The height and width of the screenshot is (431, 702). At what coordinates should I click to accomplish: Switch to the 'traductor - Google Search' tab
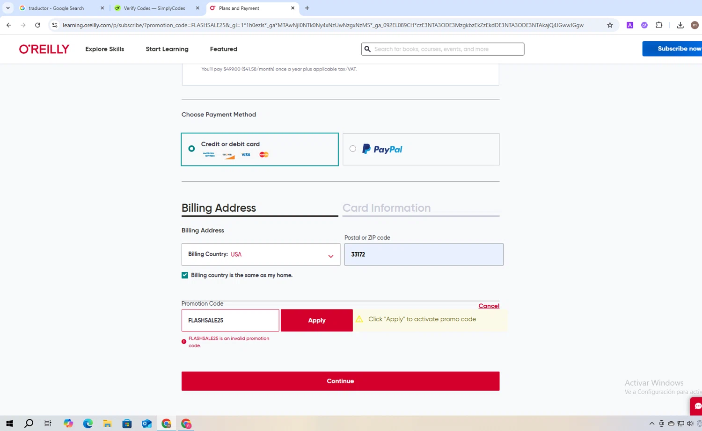(56, 8)
